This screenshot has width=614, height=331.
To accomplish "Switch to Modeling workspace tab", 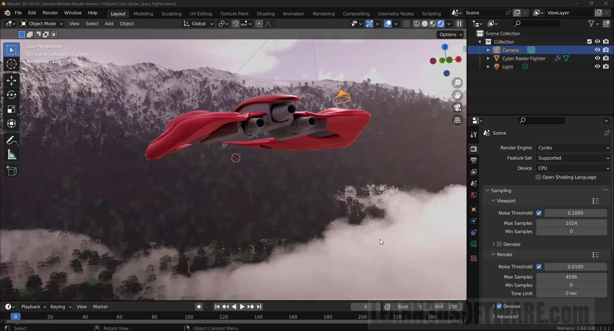I will point(143,13).
